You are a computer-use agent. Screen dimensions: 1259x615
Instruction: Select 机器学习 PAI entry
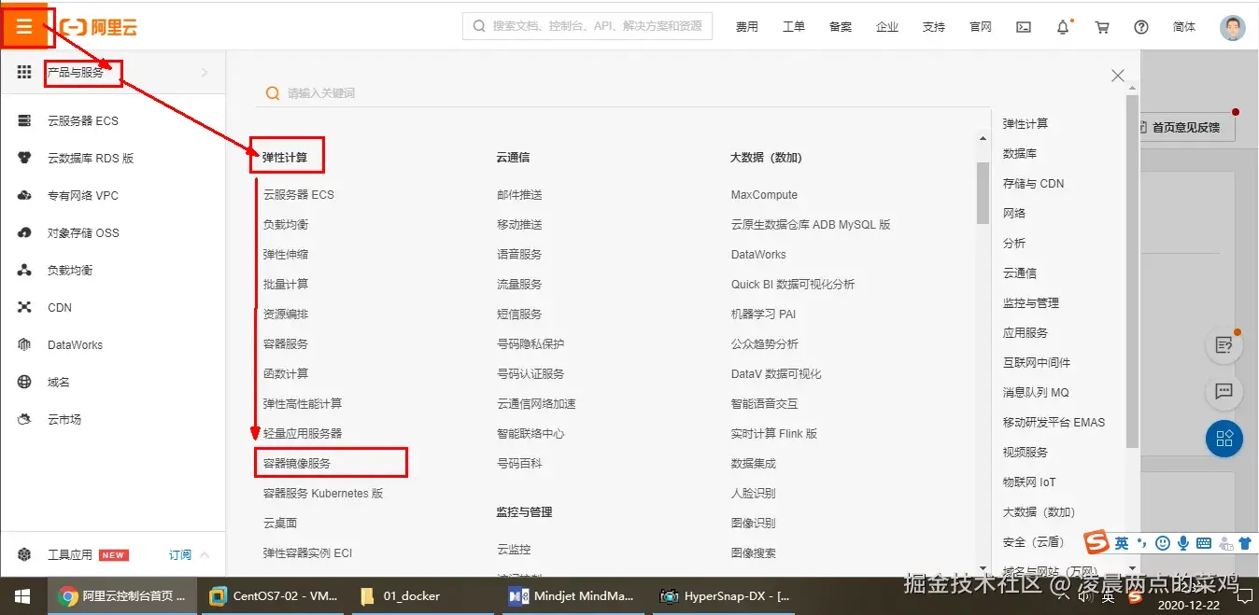click(x=763, y=314)
